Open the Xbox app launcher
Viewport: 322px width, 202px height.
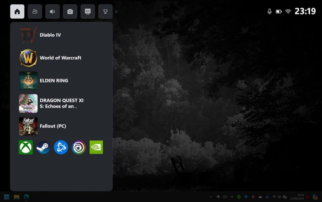[x=26, y=147]
